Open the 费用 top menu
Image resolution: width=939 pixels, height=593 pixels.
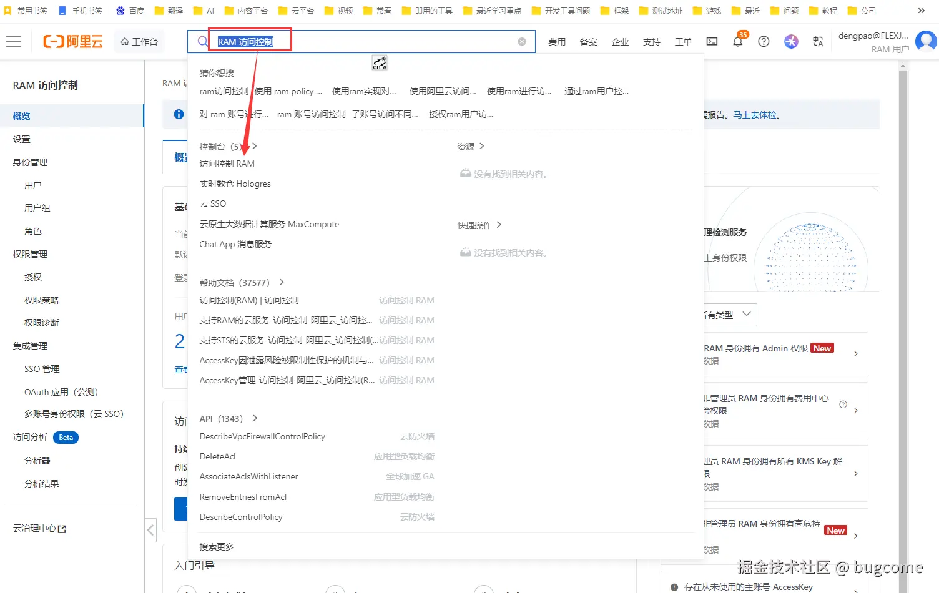click(557, 42)
